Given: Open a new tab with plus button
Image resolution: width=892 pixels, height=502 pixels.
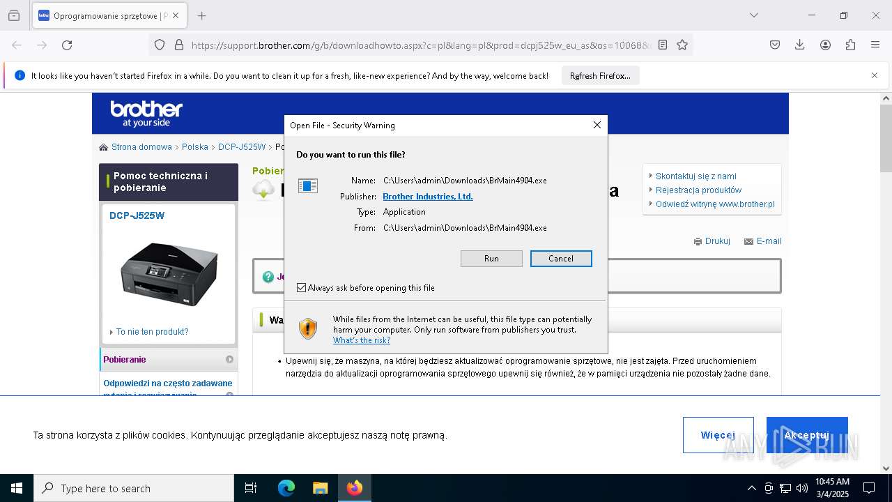Looking at the screenshot, I should (x=201, y=15).
